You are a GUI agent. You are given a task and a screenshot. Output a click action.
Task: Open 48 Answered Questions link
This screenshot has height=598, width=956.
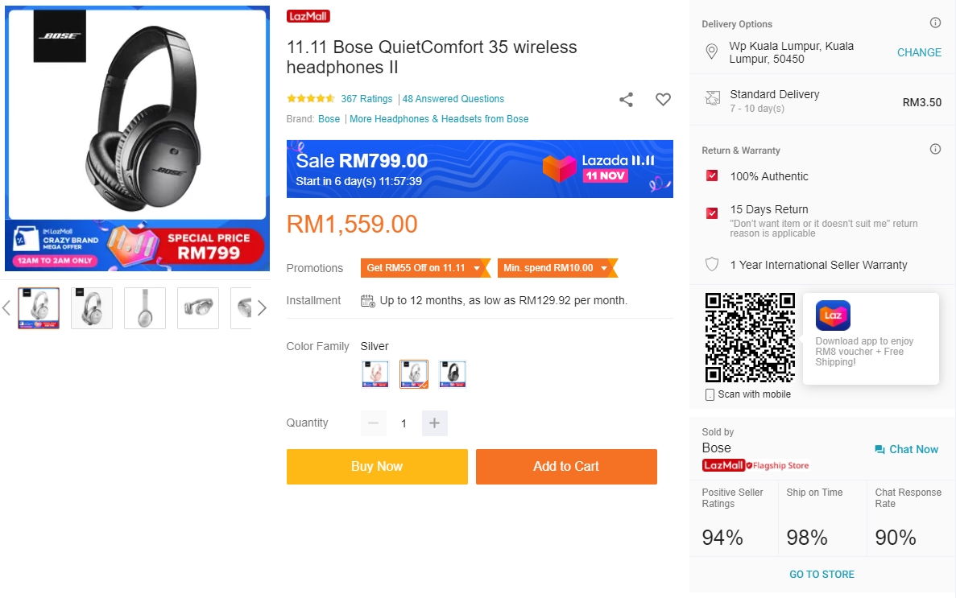pyautogui.click(x=453, y=99)
